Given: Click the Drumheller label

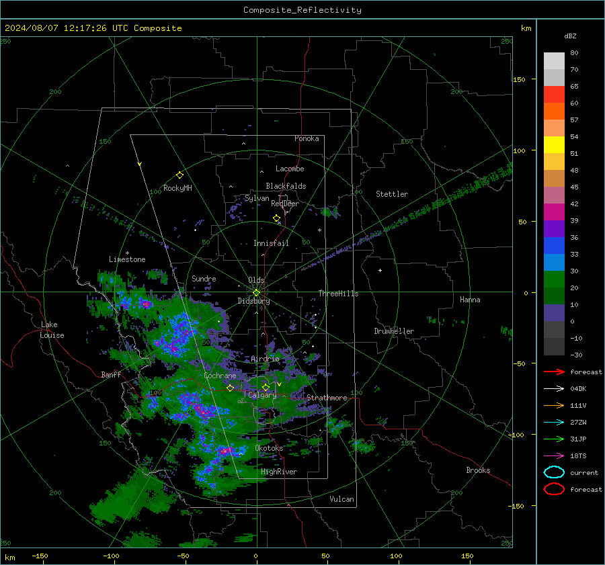Looking at the screenshot, I should (394, 331).
